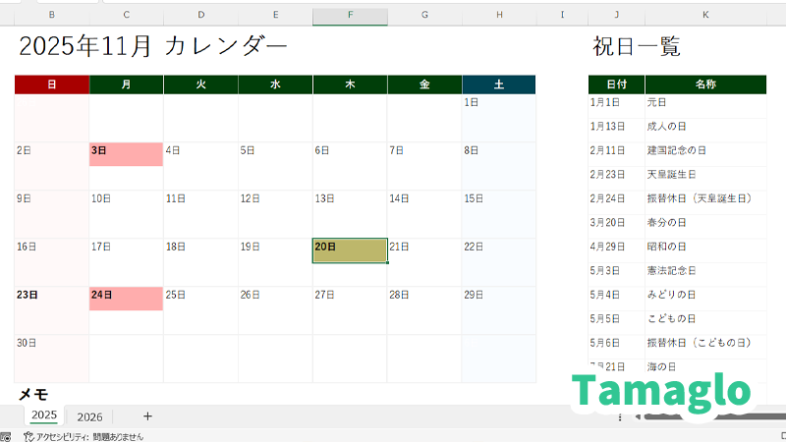This screenshot has width=786, height=442.
Task: Click the red 日 Sunday header cell
Action: pos(51,84)
